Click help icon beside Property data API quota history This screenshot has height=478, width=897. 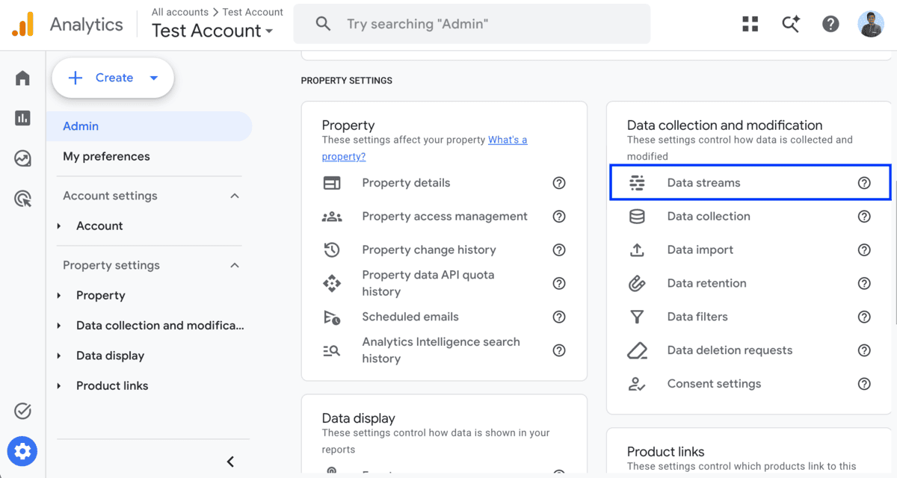[x=559, y=283]
